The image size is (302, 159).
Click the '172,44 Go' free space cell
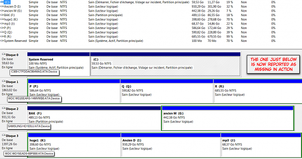click(214, 28)
